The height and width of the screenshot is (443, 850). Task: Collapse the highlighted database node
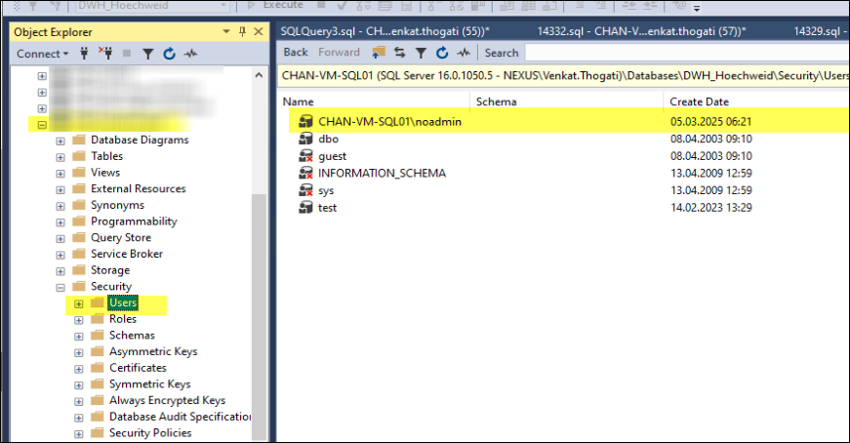[42, 125]
